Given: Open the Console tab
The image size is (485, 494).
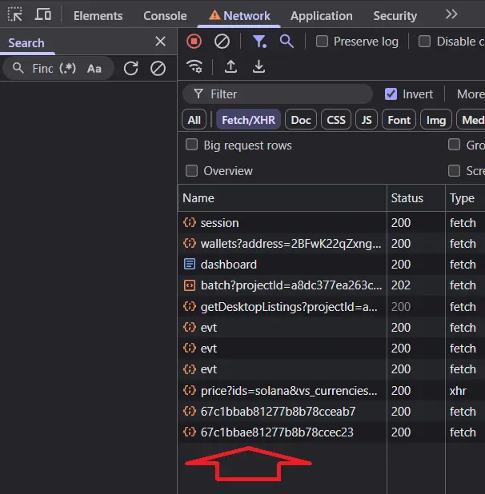Looking at the screenshot, I should [x=165, y=16].
